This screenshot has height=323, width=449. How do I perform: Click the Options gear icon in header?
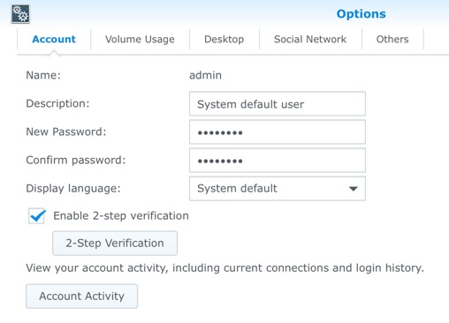coord(20,14)
